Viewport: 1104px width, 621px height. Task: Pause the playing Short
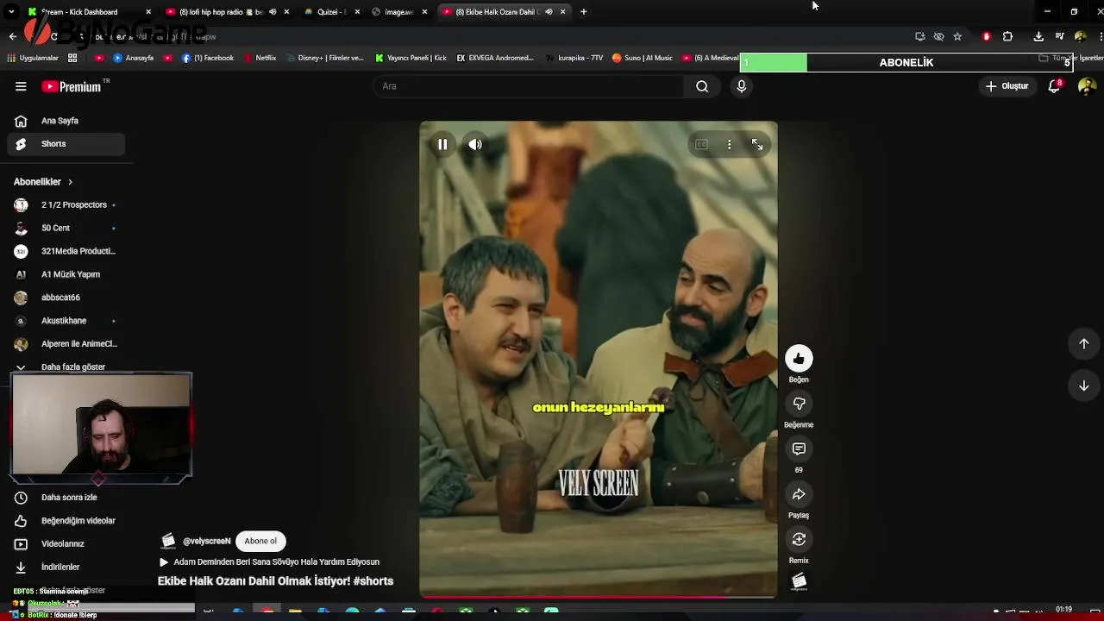[442, 145]
